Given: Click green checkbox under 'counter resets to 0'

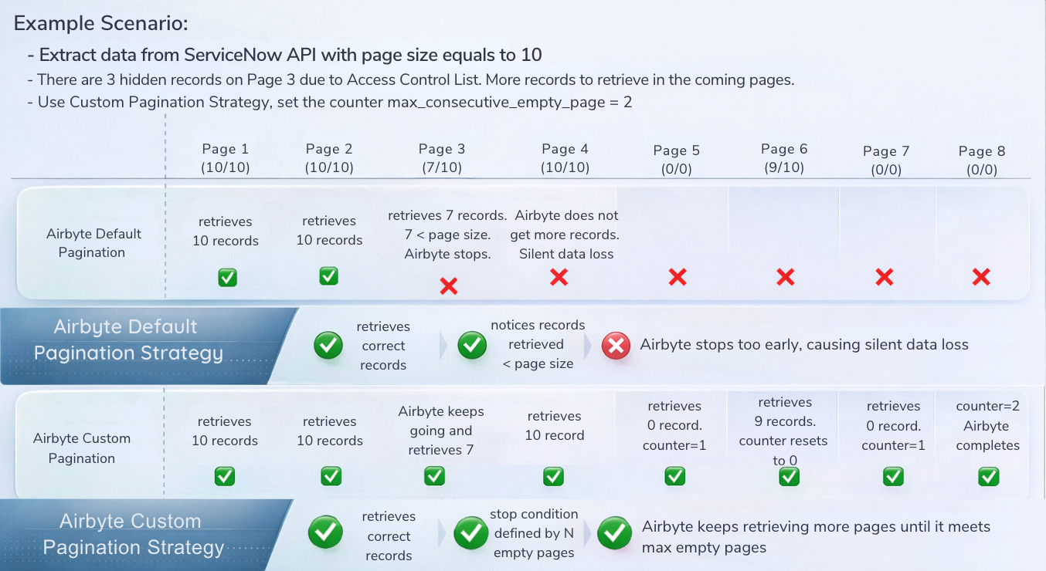Looking at the screenshot, I should [789, 477].
